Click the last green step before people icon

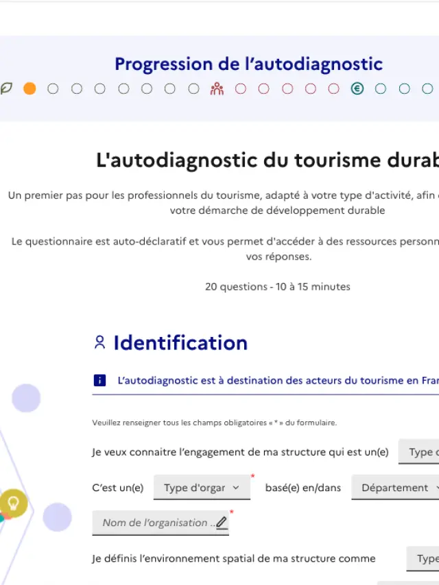coord(193,88)
